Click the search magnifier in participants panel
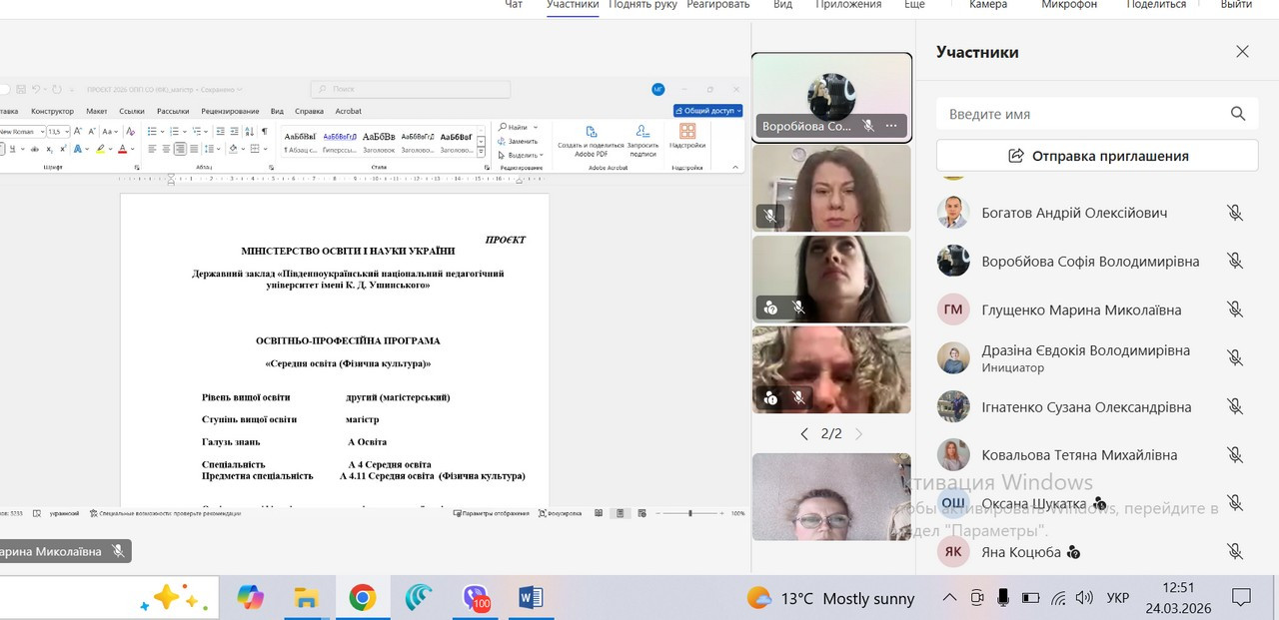The image size is (1279, 620). pyautogui.click(x=1238, y=114)
